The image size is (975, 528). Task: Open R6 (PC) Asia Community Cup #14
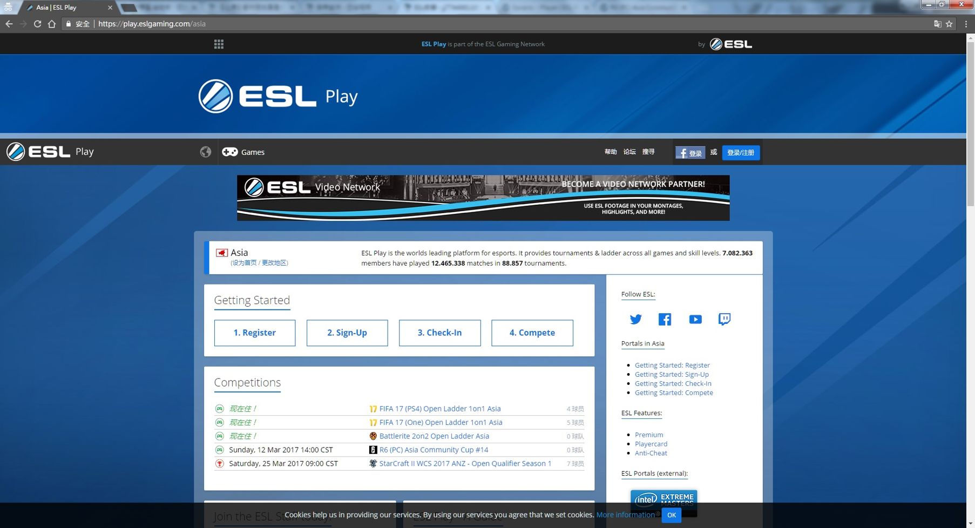pos(434,450)
